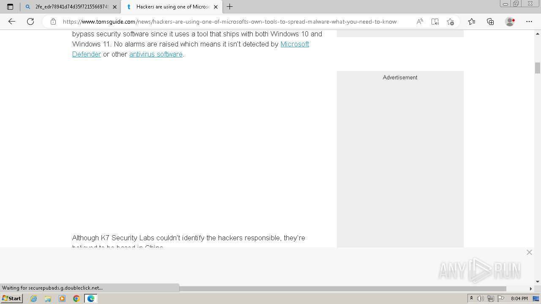Viewport: 541px width, 304px height.
Task: Click the Show desktop tray icon
Action: point(536,299)
